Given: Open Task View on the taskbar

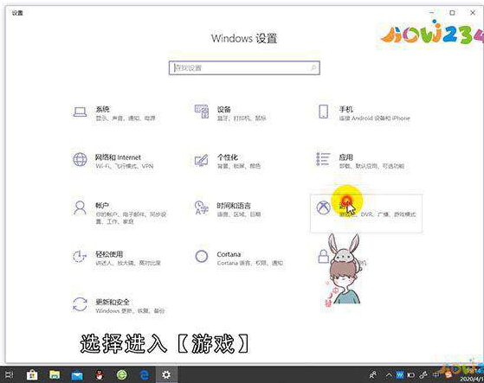Looking at the screenshot, I should [10, 374].
